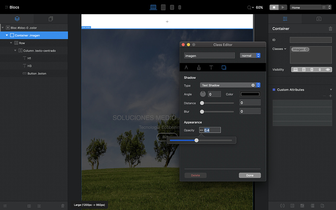Viewport: 336px width, 210px height.
Task: Open the zoom magnifier menu
Action: (250, 7)
